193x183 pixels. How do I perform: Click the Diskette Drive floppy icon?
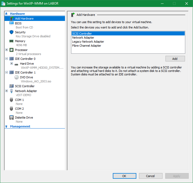point(11,118)
